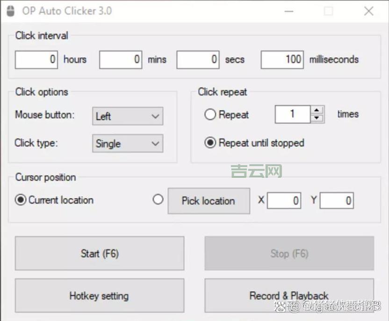Increase repeat times with up arrow
Image resolution: width=389 pixels, height=321 pixels.
pyautogui.click(x=317, y=110)
